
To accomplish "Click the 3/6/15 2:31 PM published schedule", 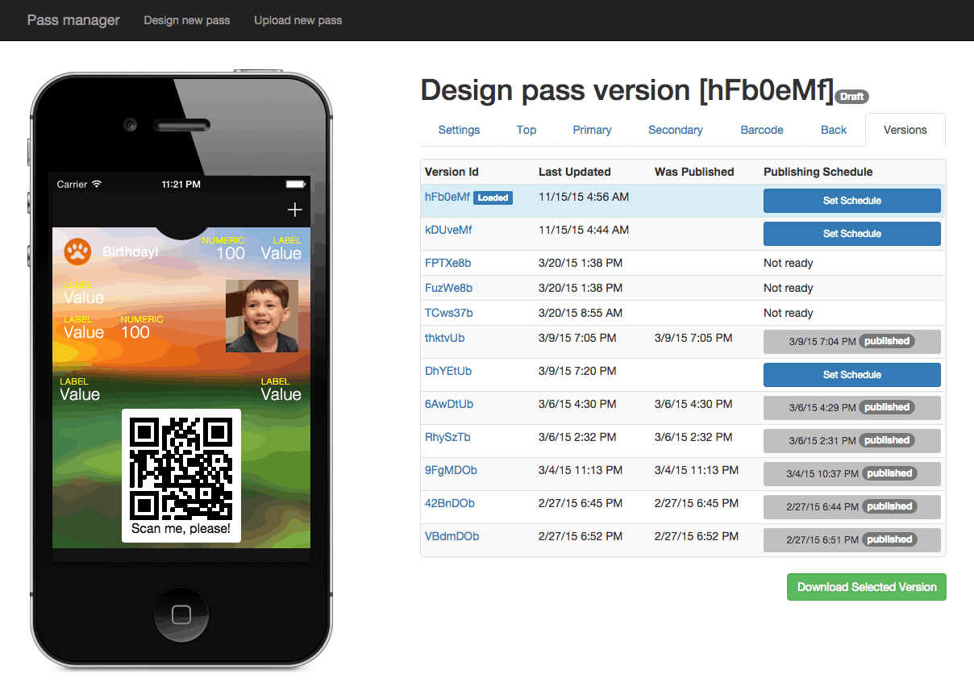I will 852,441.
